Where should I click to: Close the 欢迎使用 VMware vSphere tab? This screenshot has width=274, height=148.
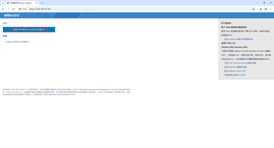(37, 3)
